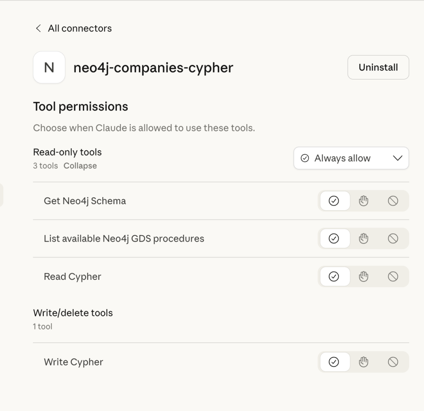Allow the Write Cypher tool
The height and width of the screenshot is (411, 424).
click(x=335, y=362)
